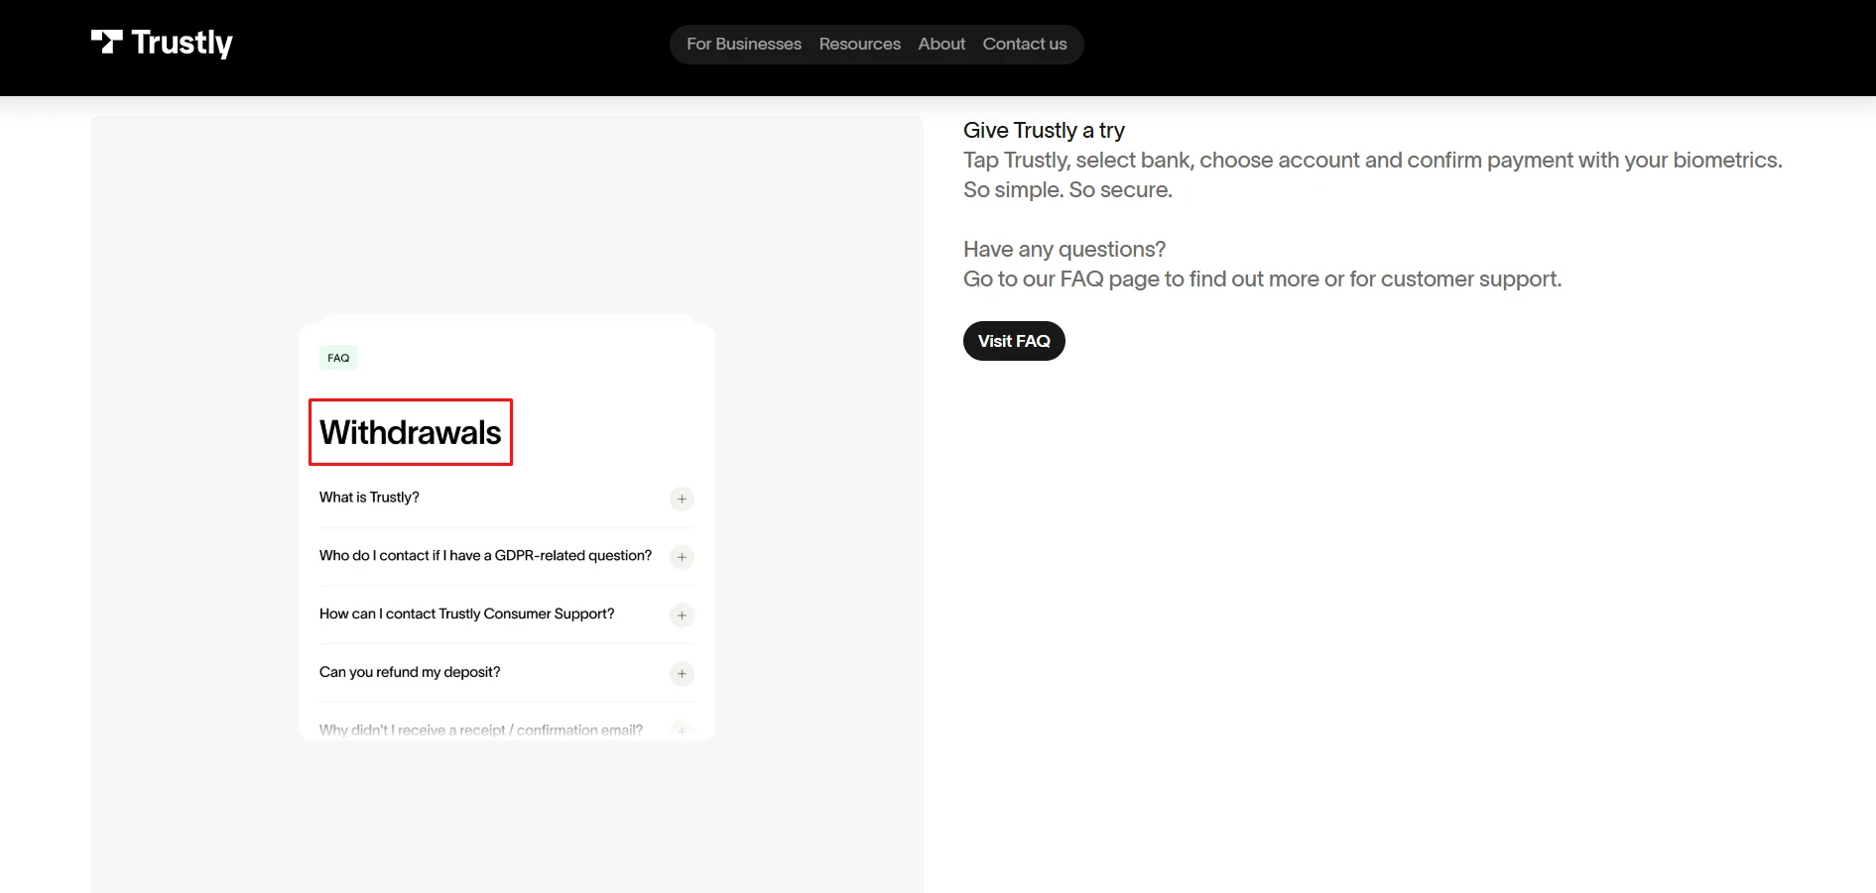Click the "Can you refund my deposit?" text
This screenshot has height=893, width=1876.
click(x=410, y=672)
